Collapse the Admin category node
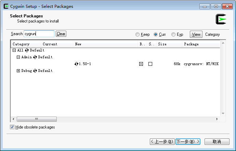Image resolution: width=236 pixels, height=151 pixels. pos(18,57)
